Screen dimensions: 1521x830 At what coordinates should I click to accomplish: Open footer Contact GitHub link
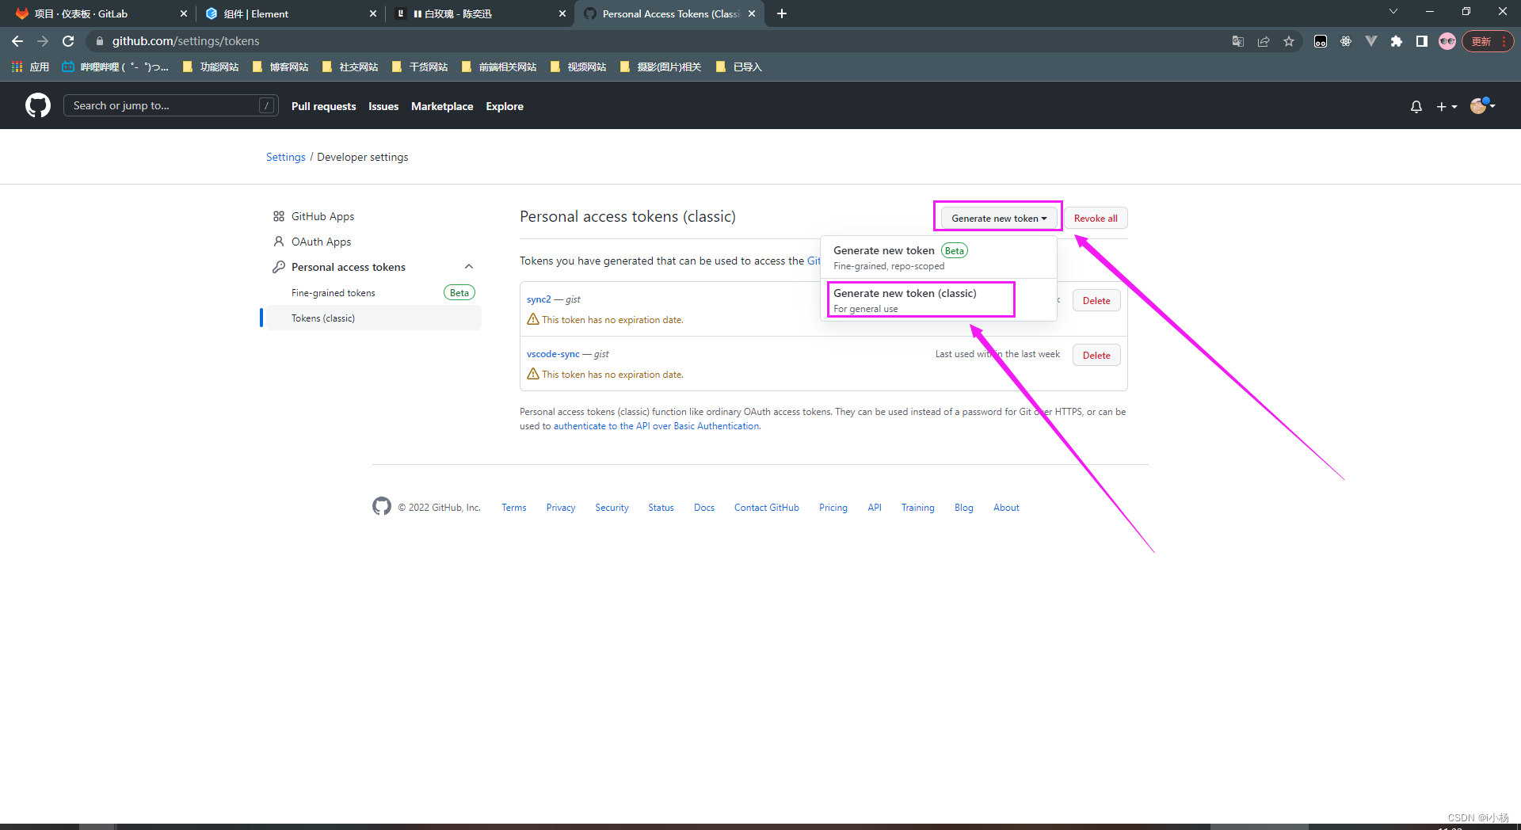point(767,508)
